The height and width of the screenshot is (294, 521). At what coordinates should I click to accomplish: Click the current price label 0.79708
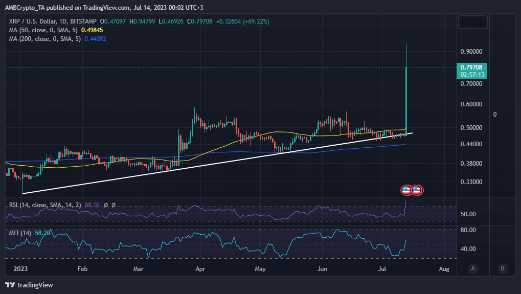pos(471,67)
